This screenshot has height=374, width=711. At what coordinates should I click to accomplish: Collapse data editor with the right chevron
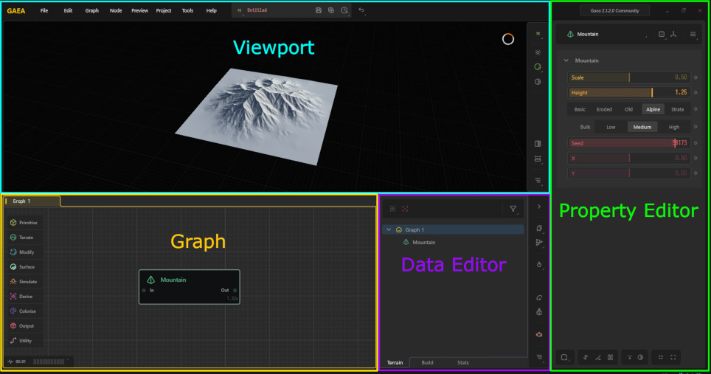click(538, 207)
